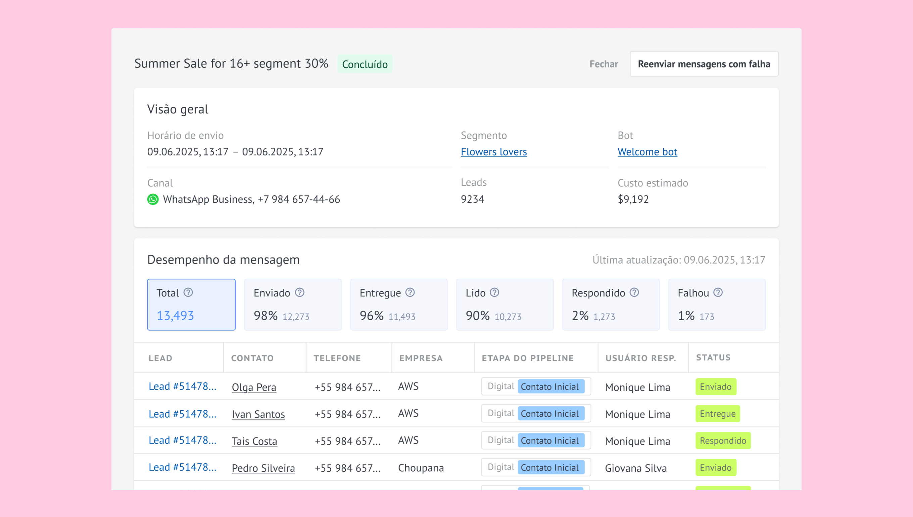The height and width of the screenshot is (517, 913).
Task: Click the CONTATO column header
Action: [x=252, y=358]
